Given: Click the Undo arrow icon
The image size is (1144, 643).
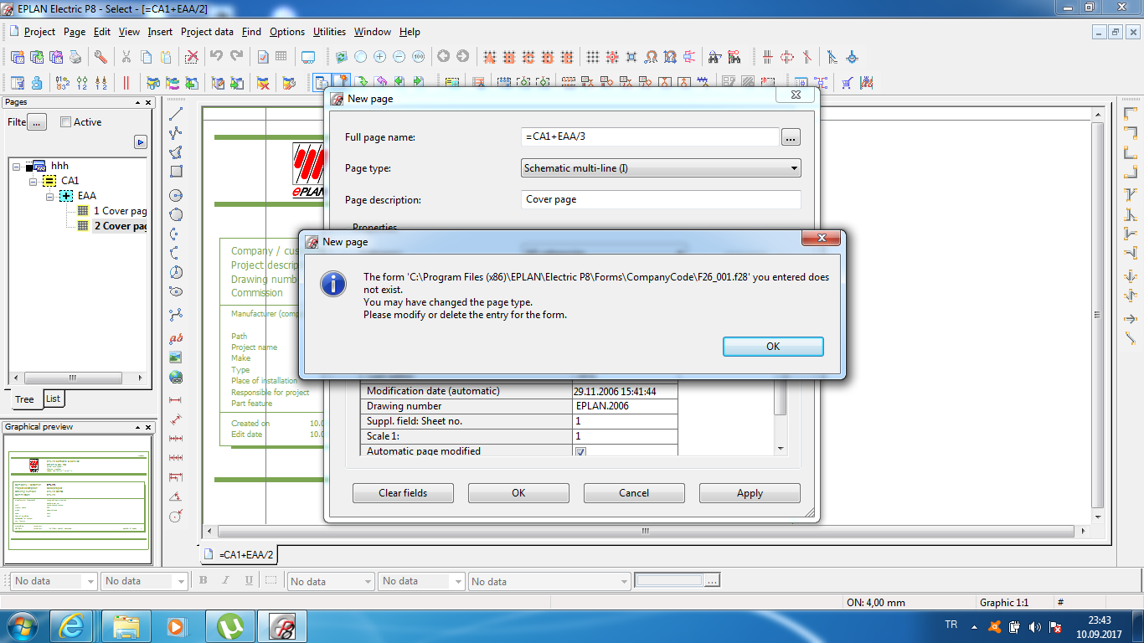Looking at the screenshot, I should [217, 57].
